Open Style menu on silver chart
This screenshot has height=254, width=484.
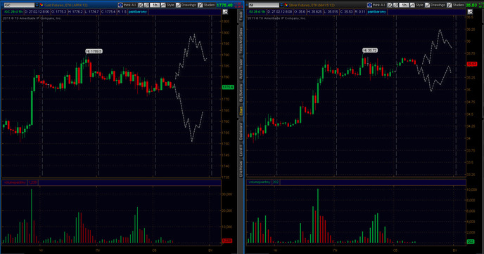(x=417, y=5)
